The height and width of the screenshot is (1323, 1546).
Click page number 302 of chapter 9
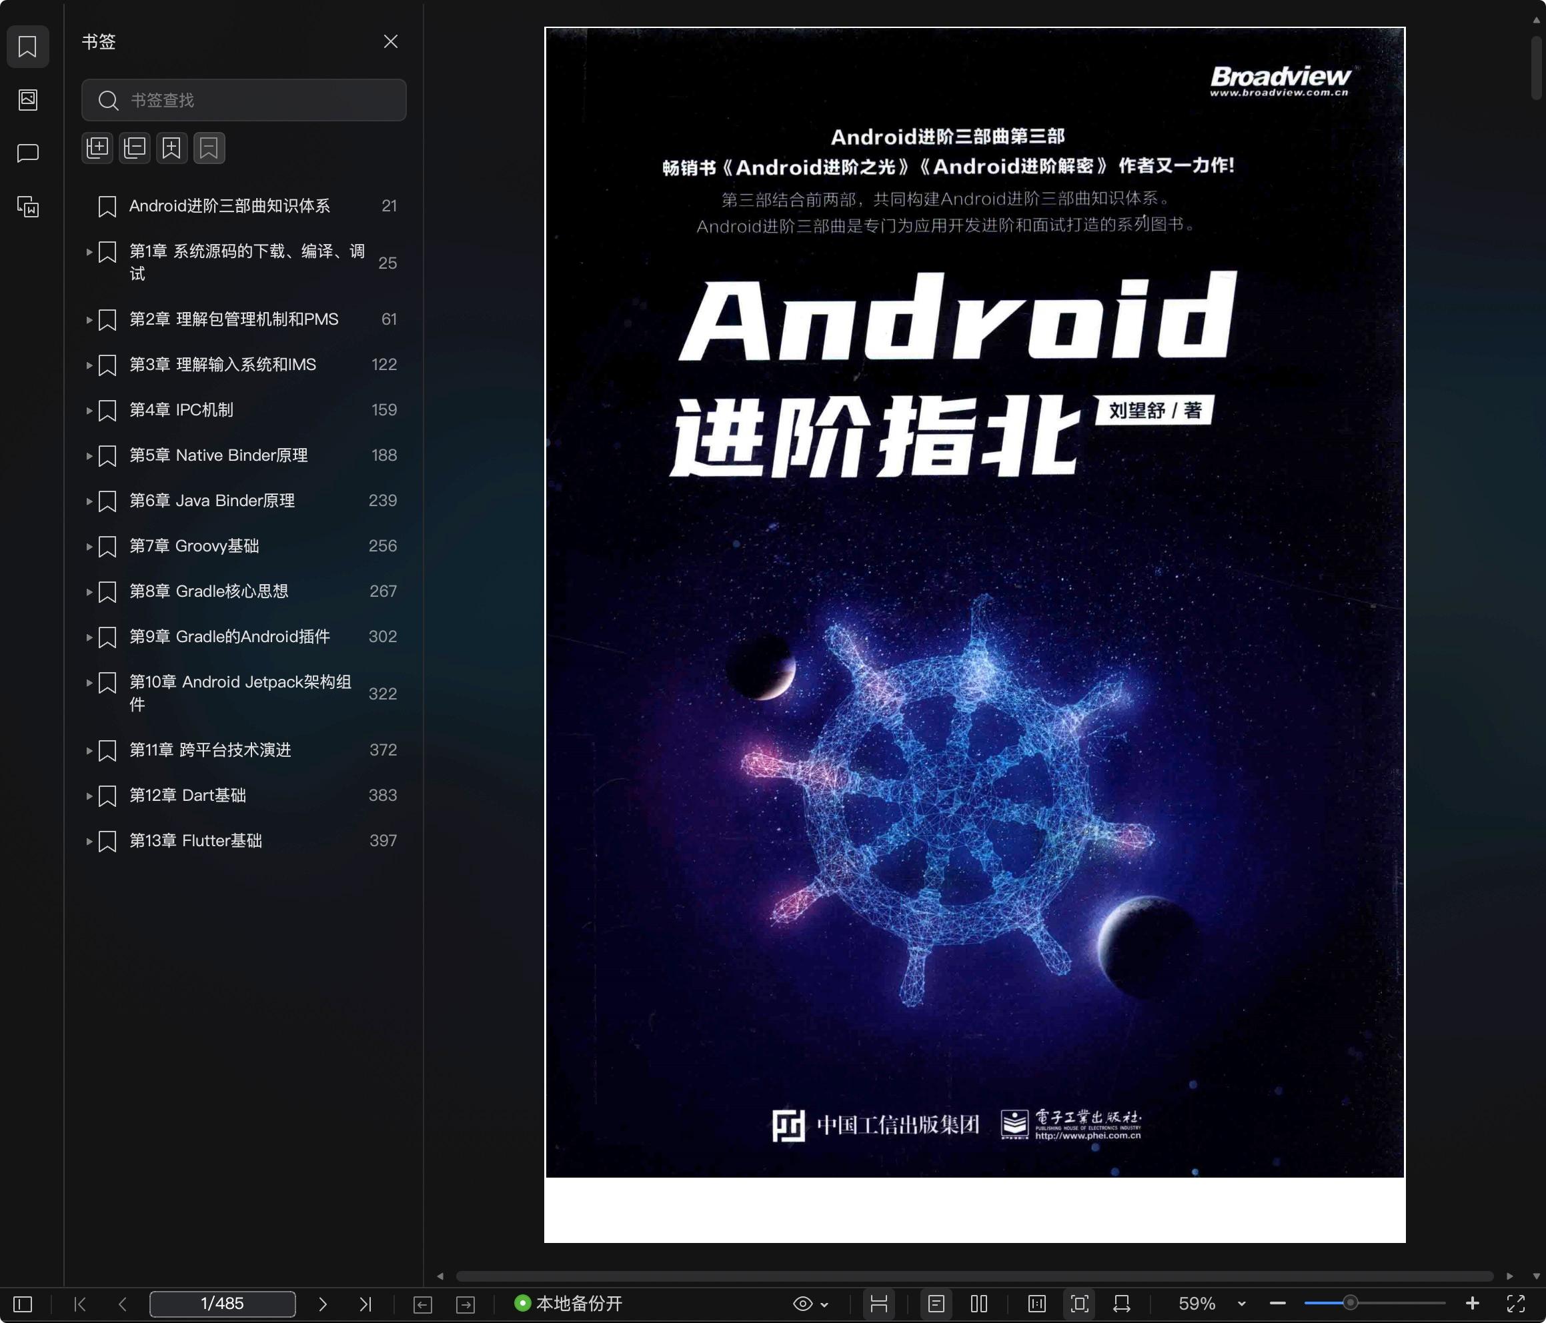[383, 637]
